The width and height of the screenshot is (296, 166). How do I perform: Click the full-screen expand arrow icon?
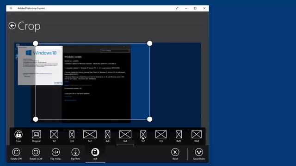[x=177, y=8]
